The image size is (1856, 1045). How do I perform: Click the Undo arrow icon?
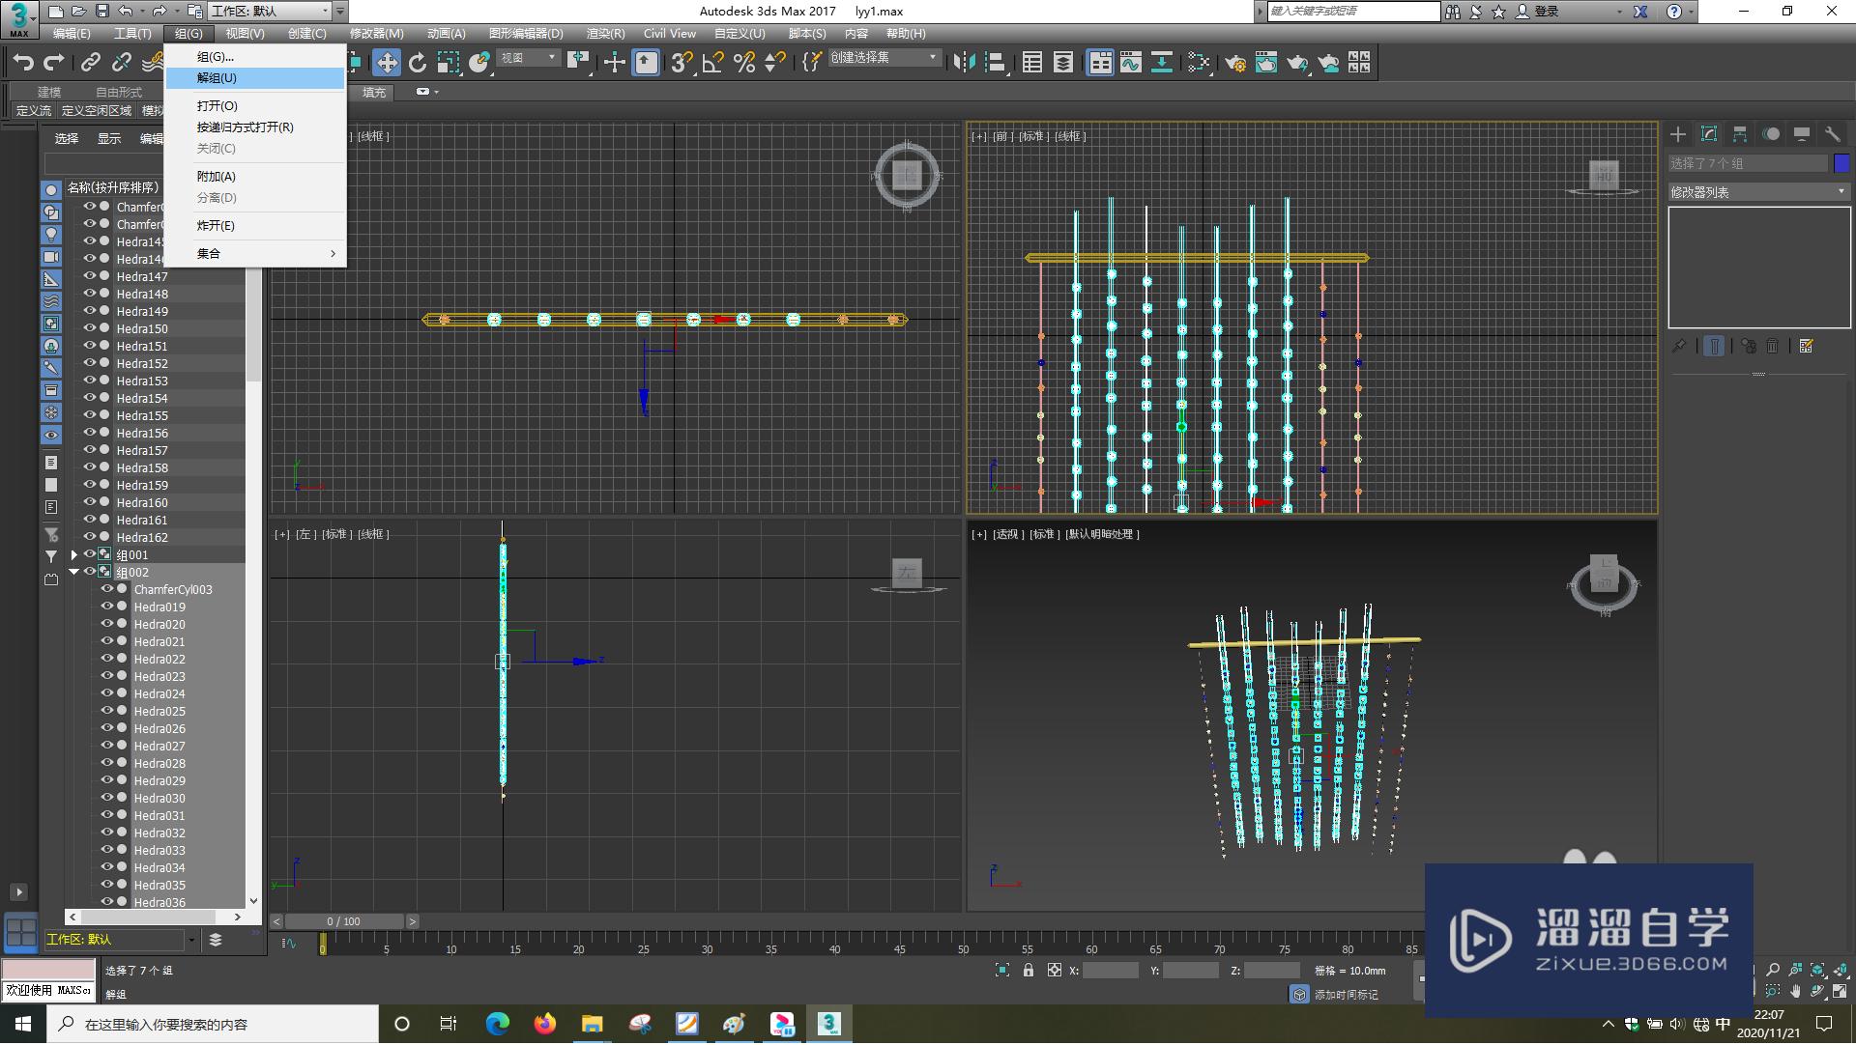pyautogui.click(x=23, y=63)
